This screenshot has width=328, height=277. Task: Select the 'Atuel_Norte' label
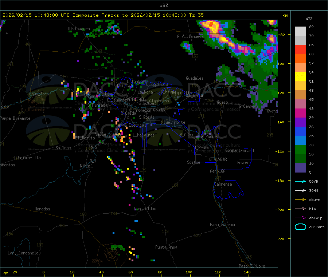[x=173, y=122]
